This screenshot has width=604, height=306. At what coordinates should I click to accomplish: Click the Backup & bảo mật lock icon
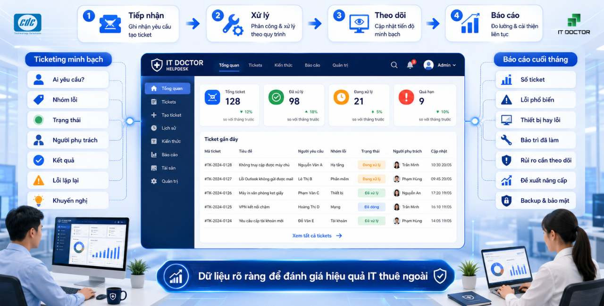coord(506,201)
